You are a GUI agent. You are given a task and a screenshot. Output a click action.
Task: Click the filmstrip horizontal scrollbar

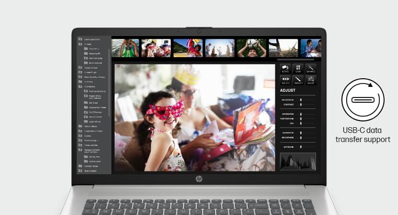point(296,60)
